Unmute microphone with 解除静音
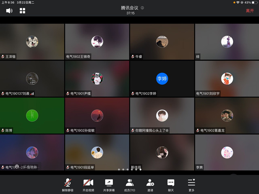Viewport: 259px width, 194px height. [x=68, y=185]
